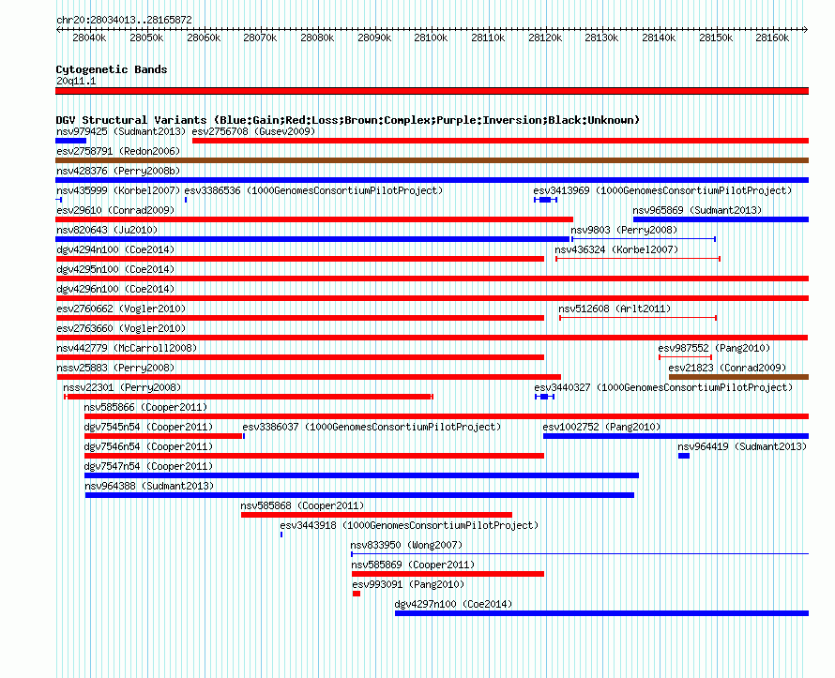Select the brown esv2758791 complex bar
Image resolution: width=835 pixels, height=678 pixels.
[432, 160]
